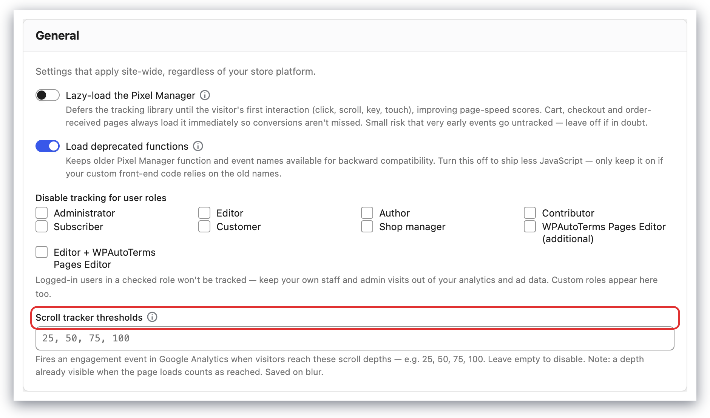Click the Disable tracking for user roles label
The width and height of the screenshot is (710, 418).
101,198
